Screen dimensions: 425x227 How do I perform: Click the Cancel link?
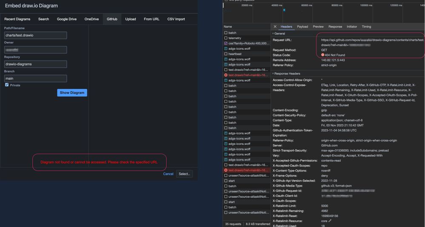(168, 174)
